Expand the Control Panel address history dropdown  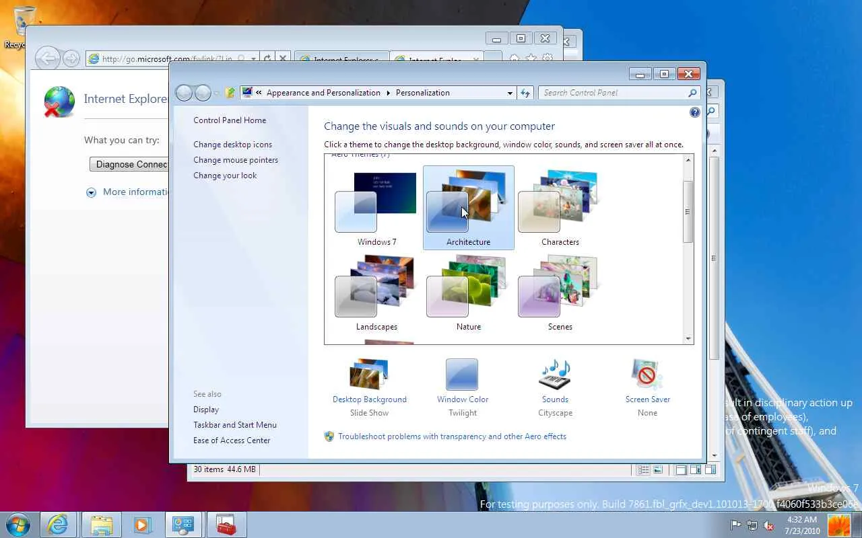(x=510, y=93)
